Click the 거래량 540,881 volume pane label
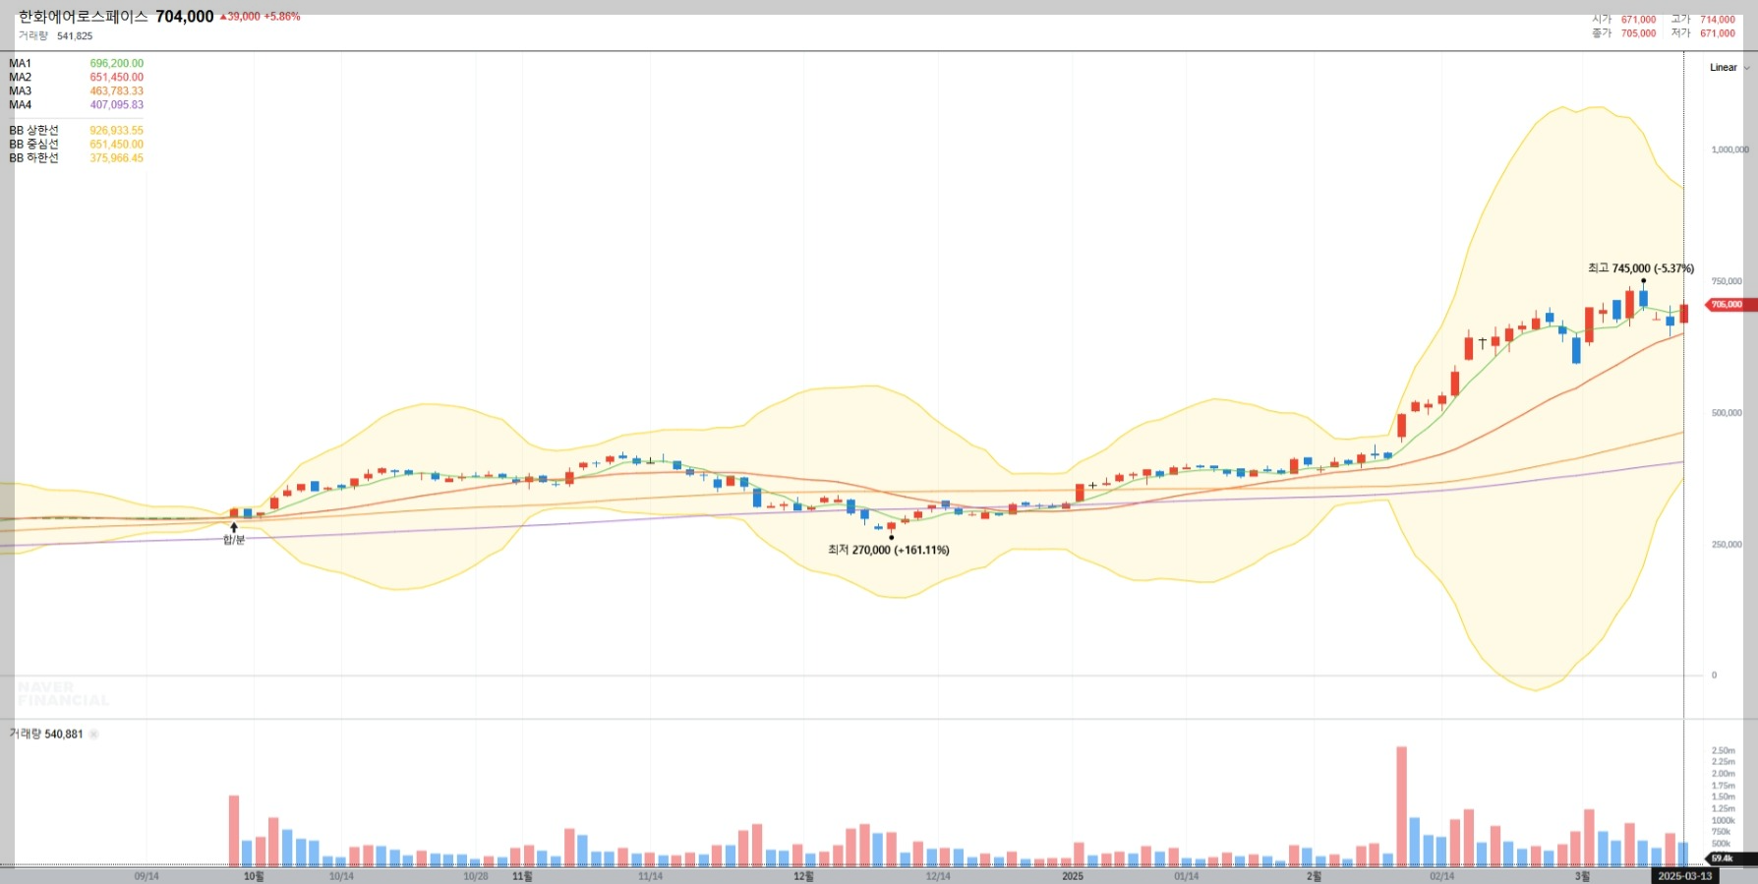1758x884 pixels. [46, 735]
